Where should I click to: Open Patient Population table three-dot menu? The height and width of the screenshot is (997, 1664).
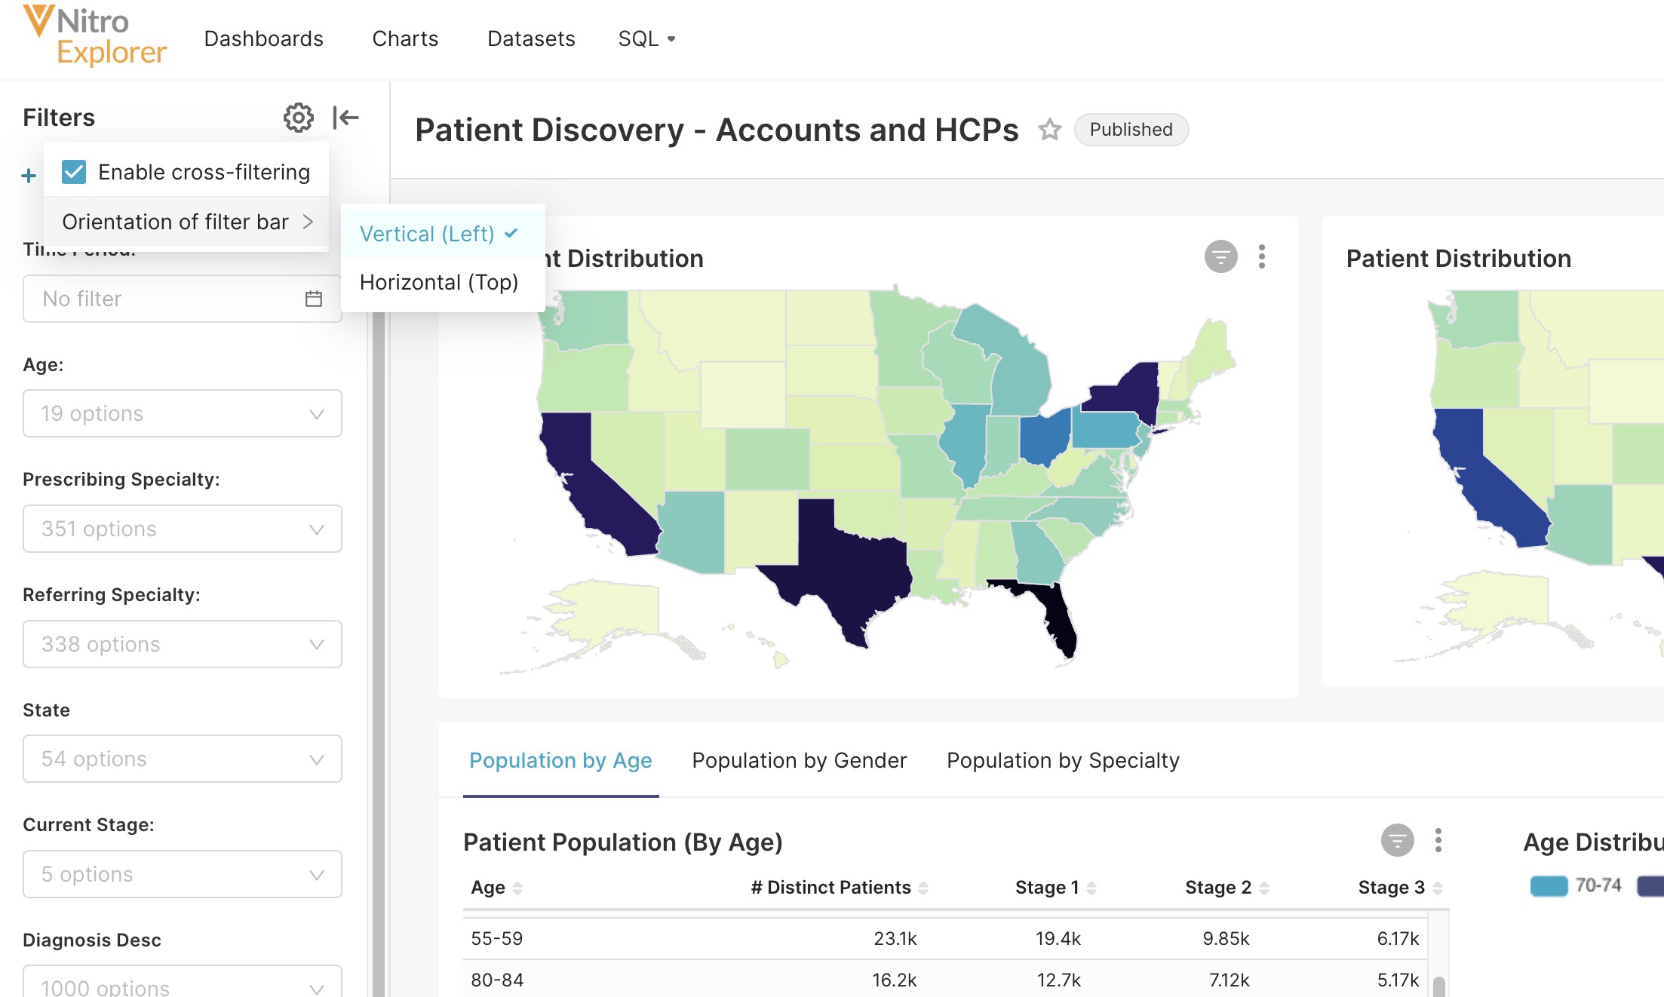pyautogui.click(x=1438, y=840)
